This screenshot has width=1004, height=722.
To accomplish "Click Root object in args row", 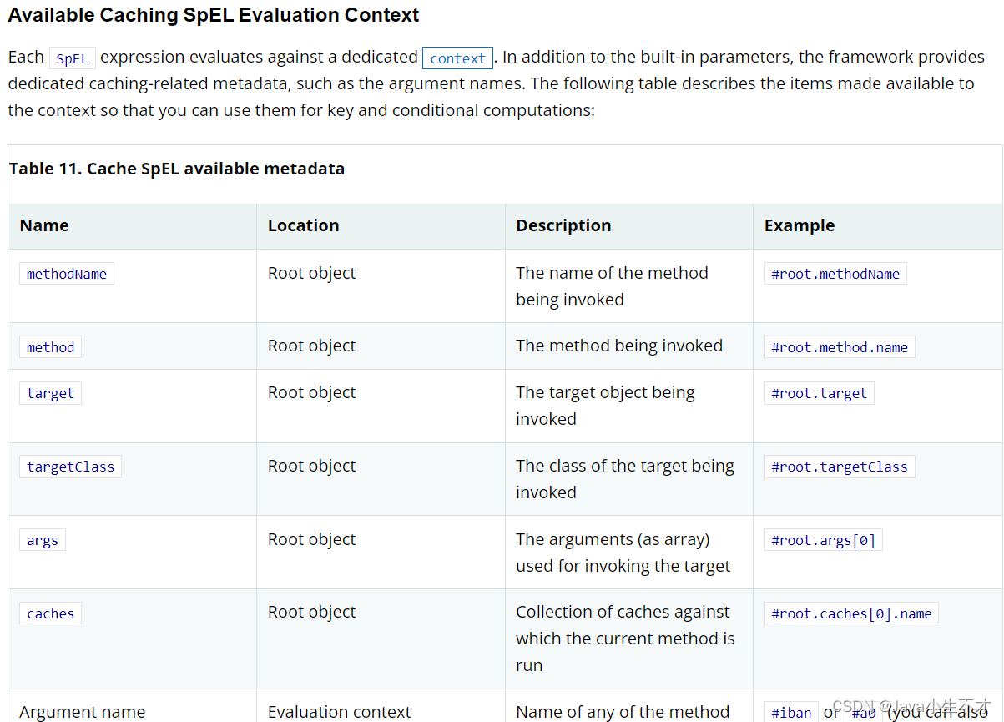I will point(311,539).
